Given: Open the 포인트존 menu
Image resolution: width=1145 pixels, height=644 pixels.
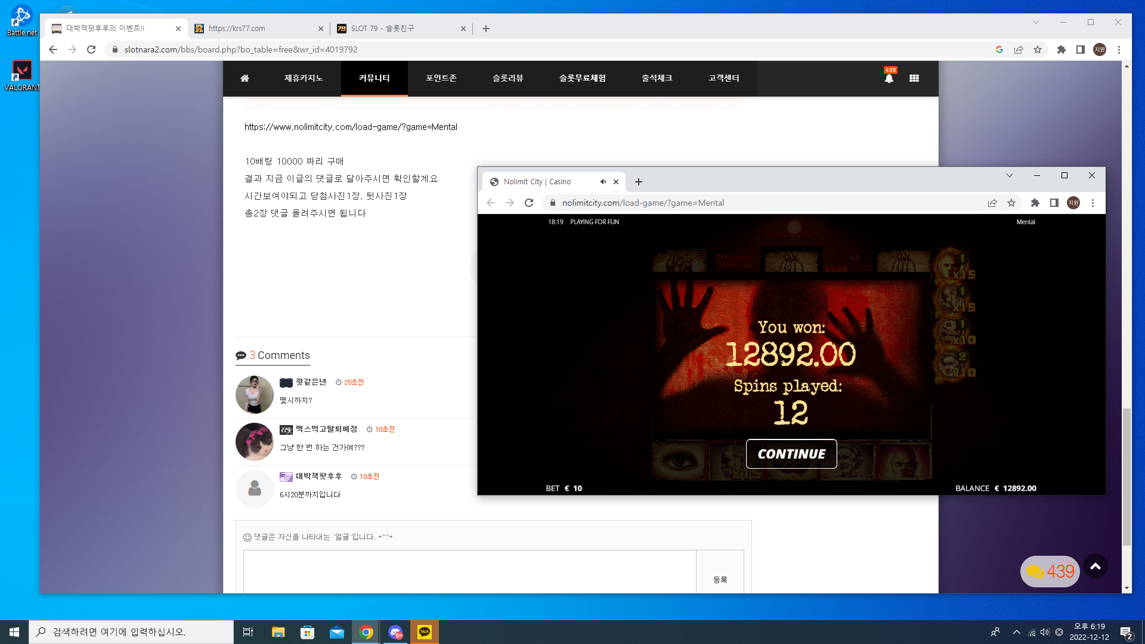Looking at the screenshot, I should pyautogui.click(x=441, y=78).
